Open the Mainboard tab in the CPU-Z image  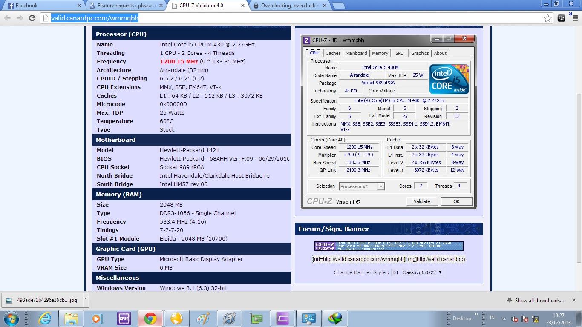356,53
